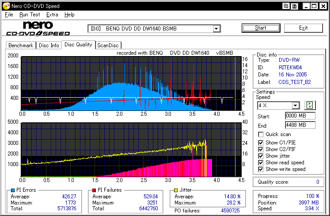Click the copy screenshot to clipboard icon
The image size is (330, 216).
click(287, 6)
